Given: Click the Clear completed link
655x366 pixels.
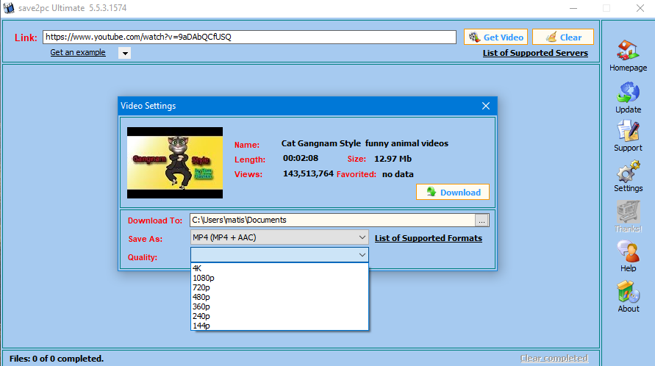Looking at the screenshot, I should pos(554,358).
